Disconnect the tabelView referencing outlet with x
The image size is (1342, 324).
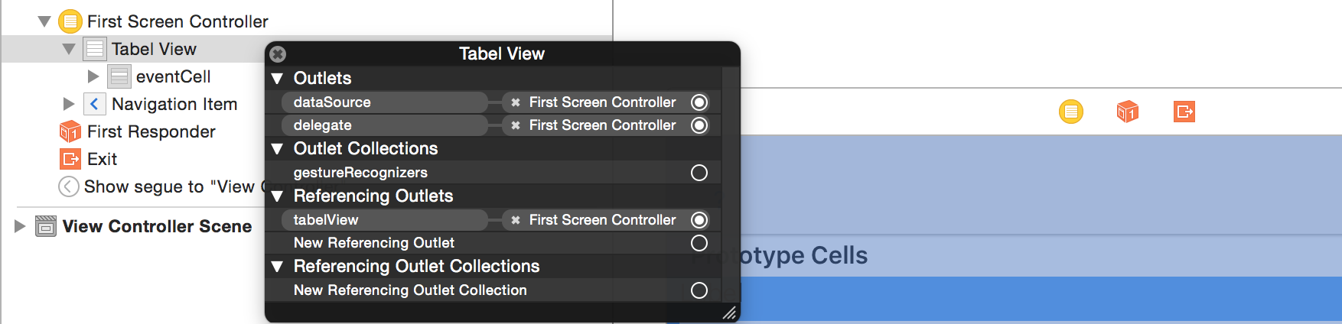[516, 220]
